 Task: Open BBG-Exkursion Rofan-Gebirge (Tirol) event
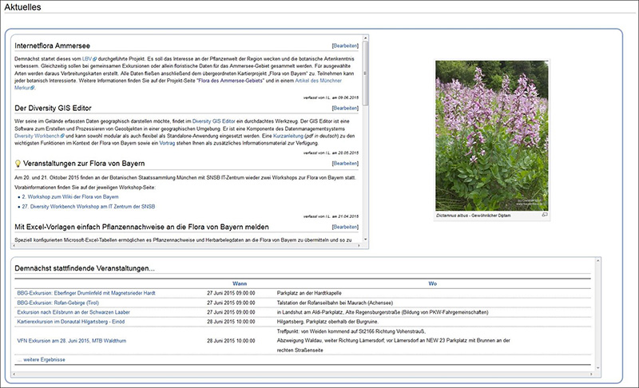click(x=58, y=303)
